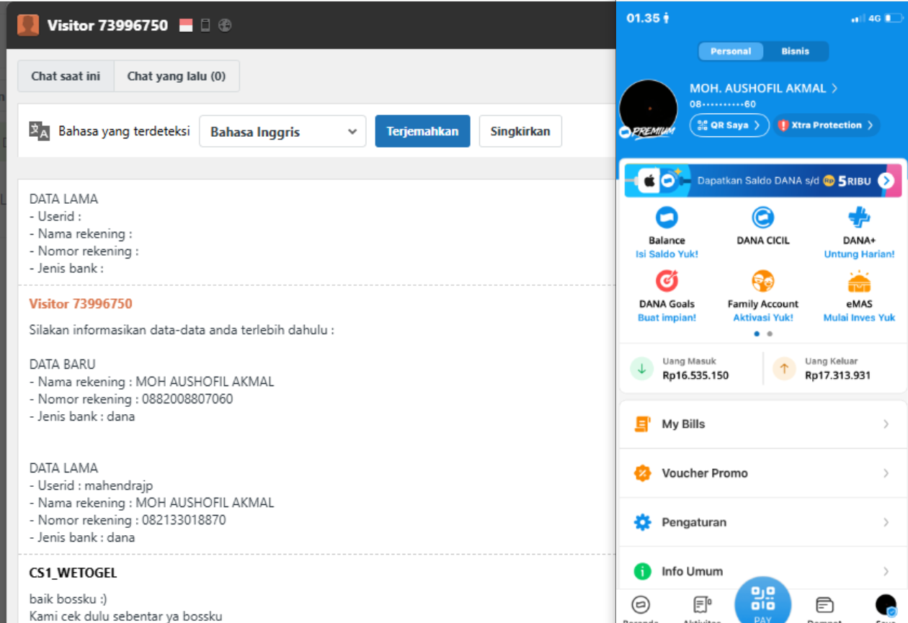The image size is (908, 623).
Task: Tap the Isi Saldo Yuk! link
Action: [x=667, y=254]
